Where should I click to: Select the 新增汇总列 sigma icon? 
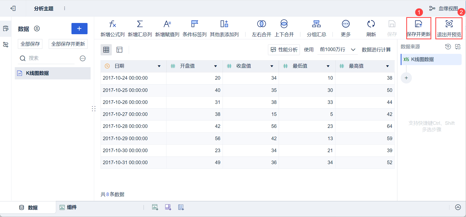(140, 24)
